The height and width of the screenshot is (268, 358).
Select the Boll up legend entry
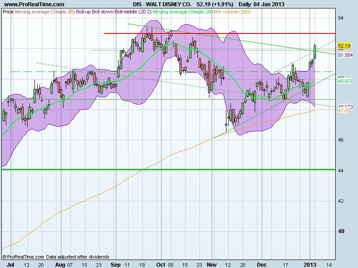[83, 12]
